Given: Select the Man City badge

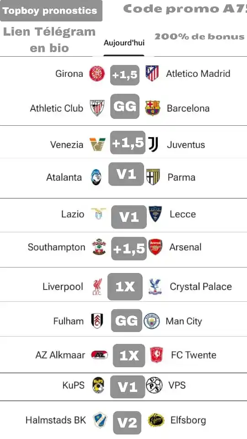Looking at the screenshot, I should (x=151, y=321).
